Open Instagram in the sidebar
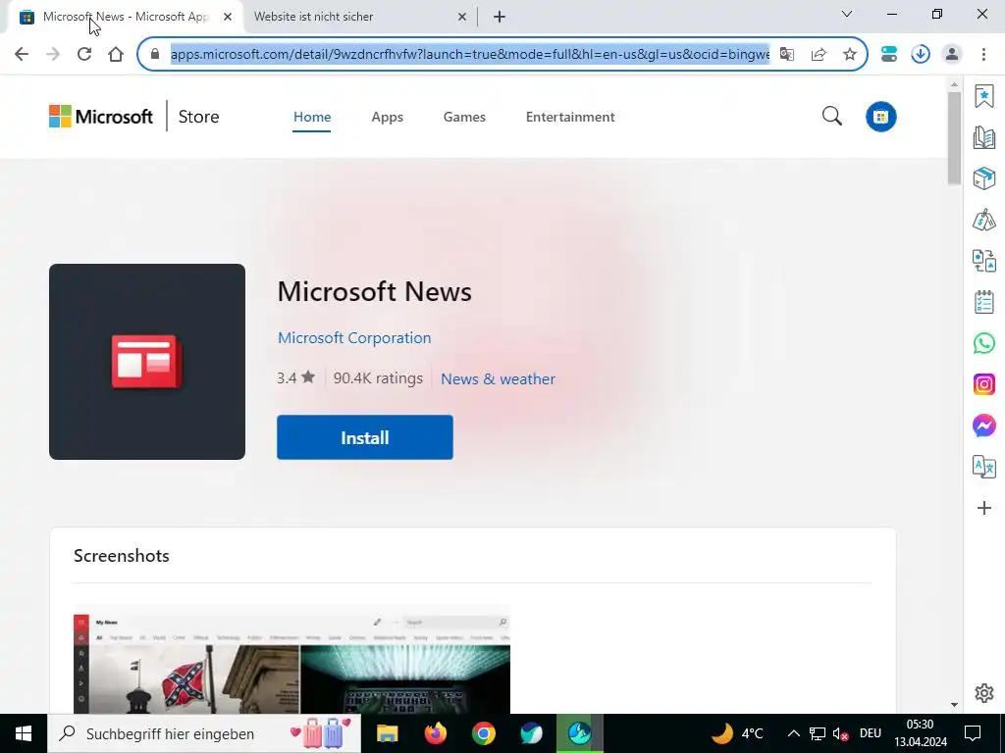The image size is (1005, 753). (x=984, y=384)
